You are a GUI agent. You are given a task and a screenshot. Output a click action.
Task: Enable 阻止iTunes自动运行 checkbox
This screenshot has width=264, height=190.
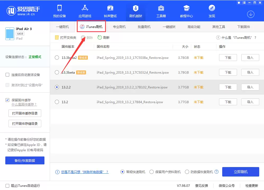point(7,186)
